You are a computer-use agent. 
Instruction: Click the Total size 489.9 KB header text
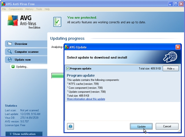pyautogui.click(x=150, y=68)
